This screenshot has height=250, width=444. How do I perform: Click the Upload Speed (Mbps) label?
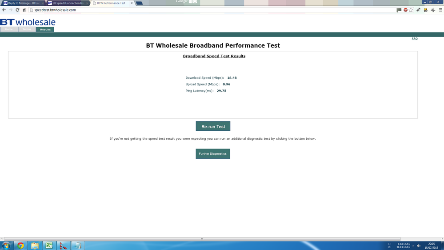pos(203,84)
